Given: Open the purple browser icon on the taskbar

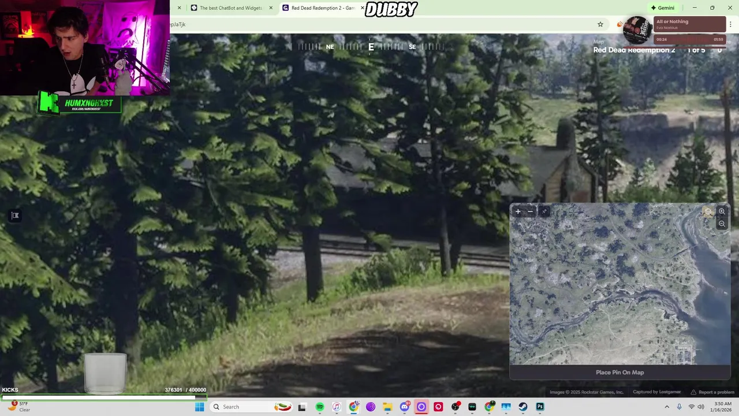Looking at the screenshot, I should (x=371, y=407).
